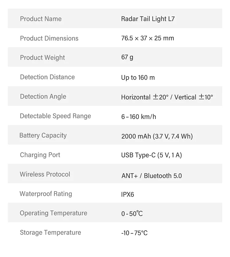
Task: Click the 76.5 × 37 × 25 mm value
Action: pos(148,38)
